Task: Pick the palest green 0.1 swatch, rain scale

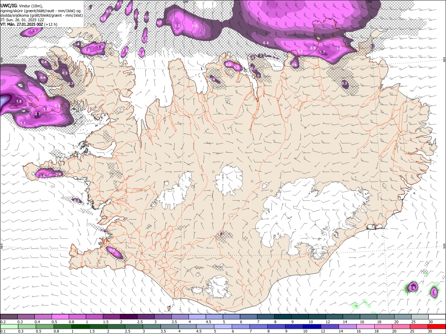Action: click(x=9, y=326)
